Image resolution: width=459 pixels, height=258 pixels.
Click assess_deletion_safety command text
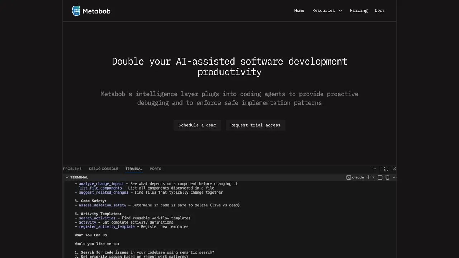[x=103, y=205]
